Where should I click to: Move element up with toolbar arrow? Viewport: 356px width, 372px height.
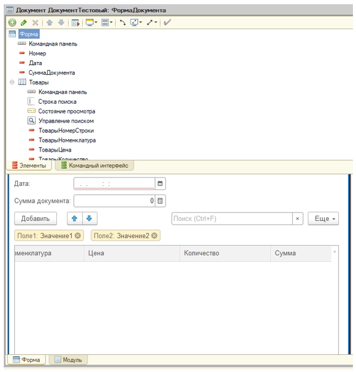50,23
